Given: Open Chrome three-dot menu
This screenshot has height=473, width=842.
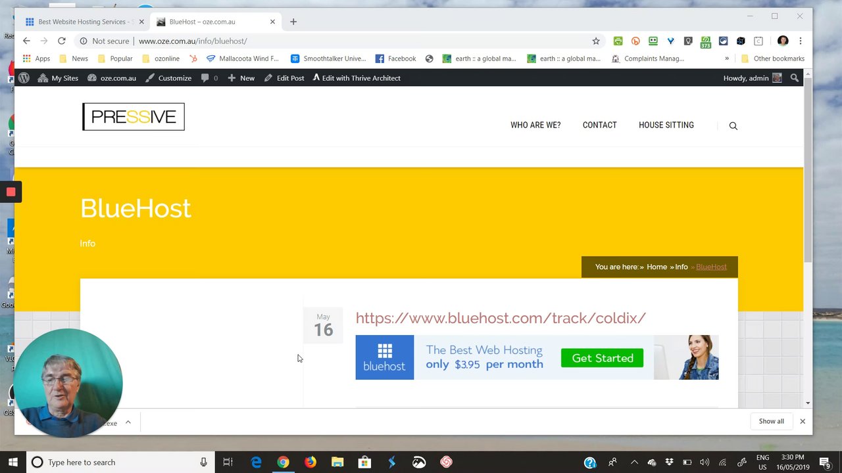Looking at the screenshot, I should (x=800, y=41).
